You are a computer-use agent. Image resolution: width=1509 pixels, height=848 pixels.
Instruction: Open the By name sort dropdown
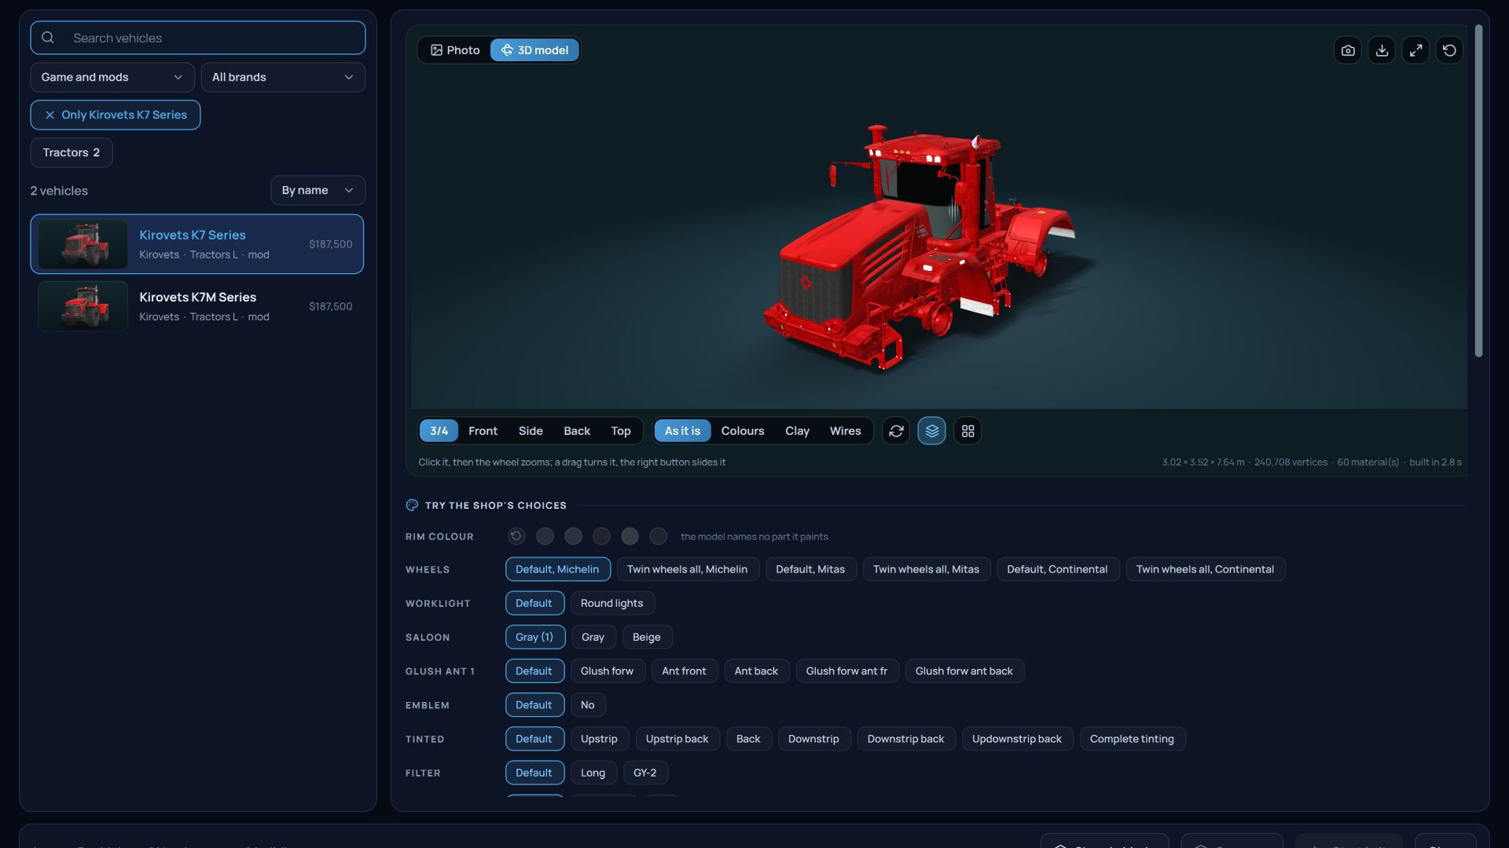318,191
